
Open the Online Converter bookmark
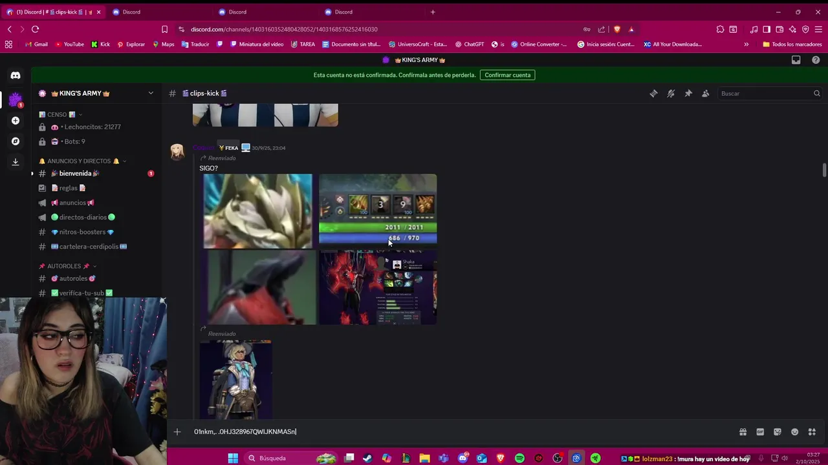point(539,45)
